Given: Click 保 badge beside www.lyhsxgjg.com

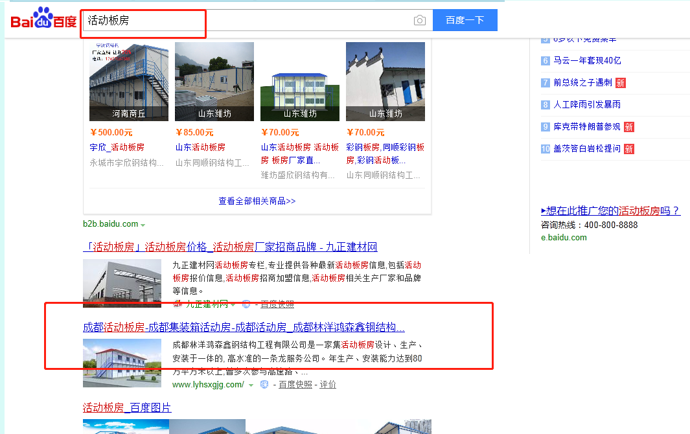Looking at the screenshot, I should (264, 385).
